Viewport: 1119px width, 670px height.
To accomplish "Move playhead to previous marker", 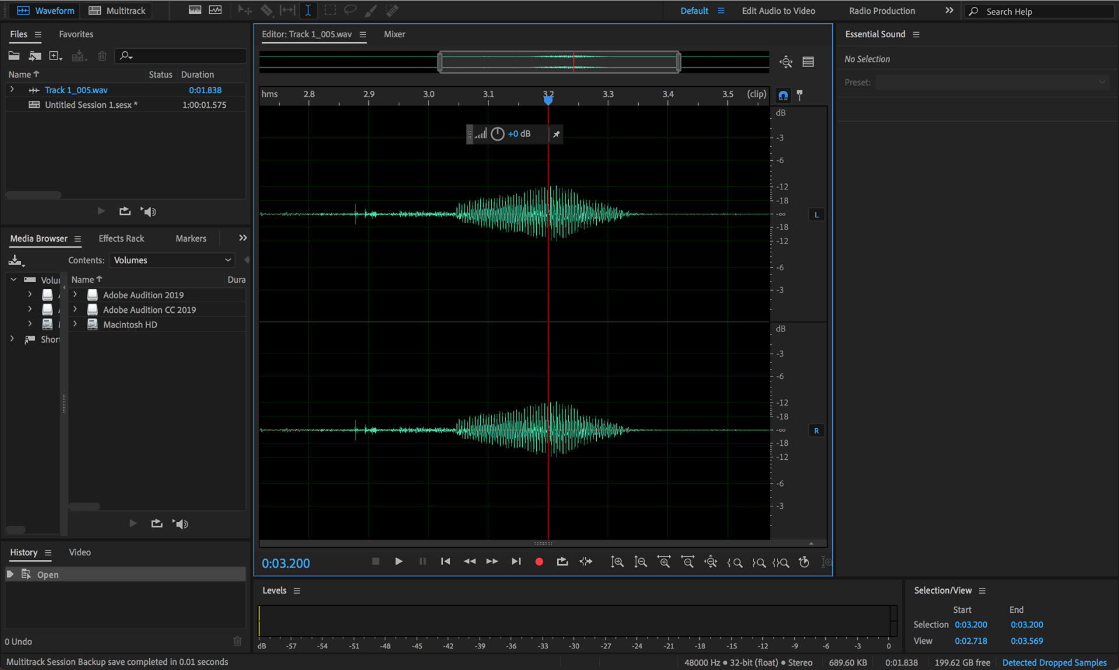I will tap(445, 562).
